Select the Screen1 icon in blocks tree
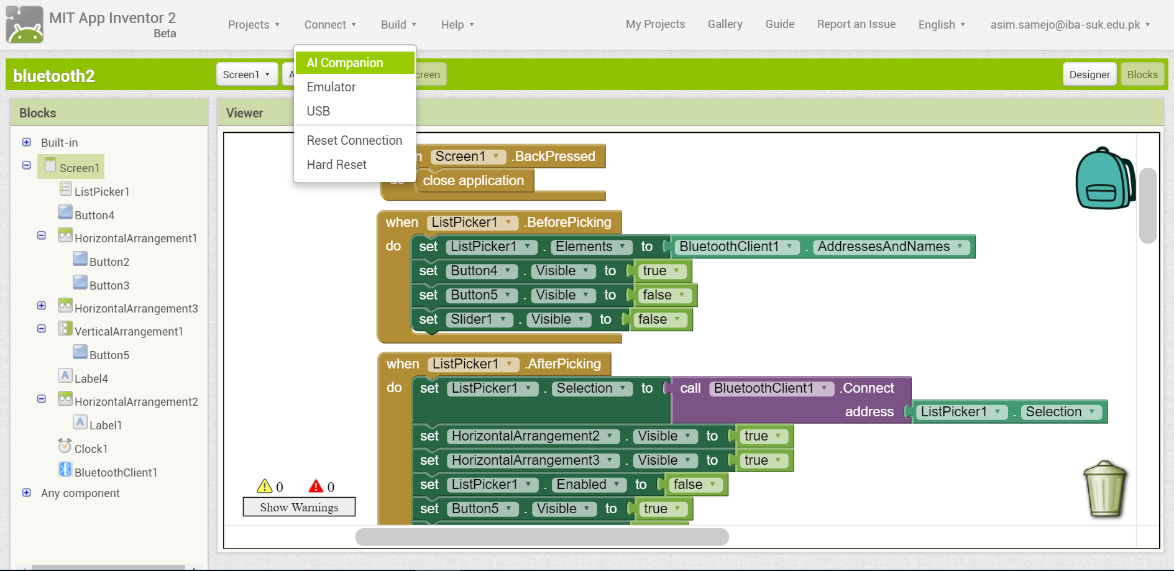Image resolution: width=1174 pixels, height=571 pixels. pos(51,165)
